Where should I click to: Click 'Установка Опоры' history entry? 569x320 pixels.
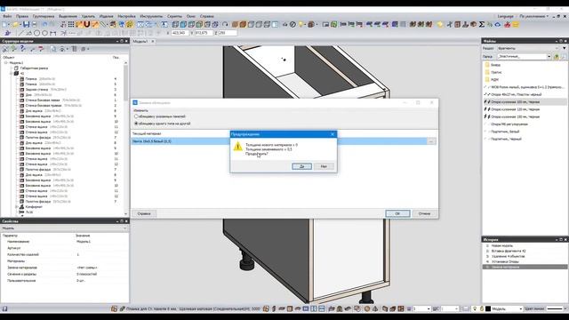[x=505, y=261]
